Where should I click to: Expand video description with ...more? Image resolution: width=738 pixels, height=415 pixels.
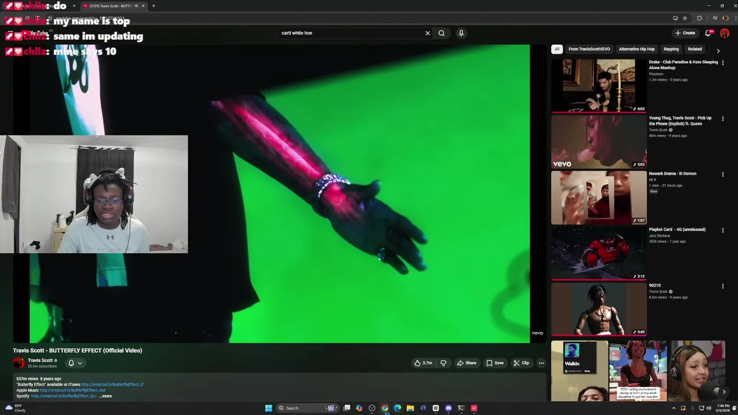106,396
